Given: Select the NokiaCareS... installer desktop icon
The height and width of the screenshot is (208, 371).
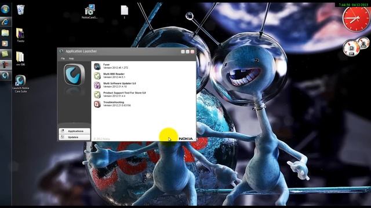Looking at the screenshot, I should 89,12.
